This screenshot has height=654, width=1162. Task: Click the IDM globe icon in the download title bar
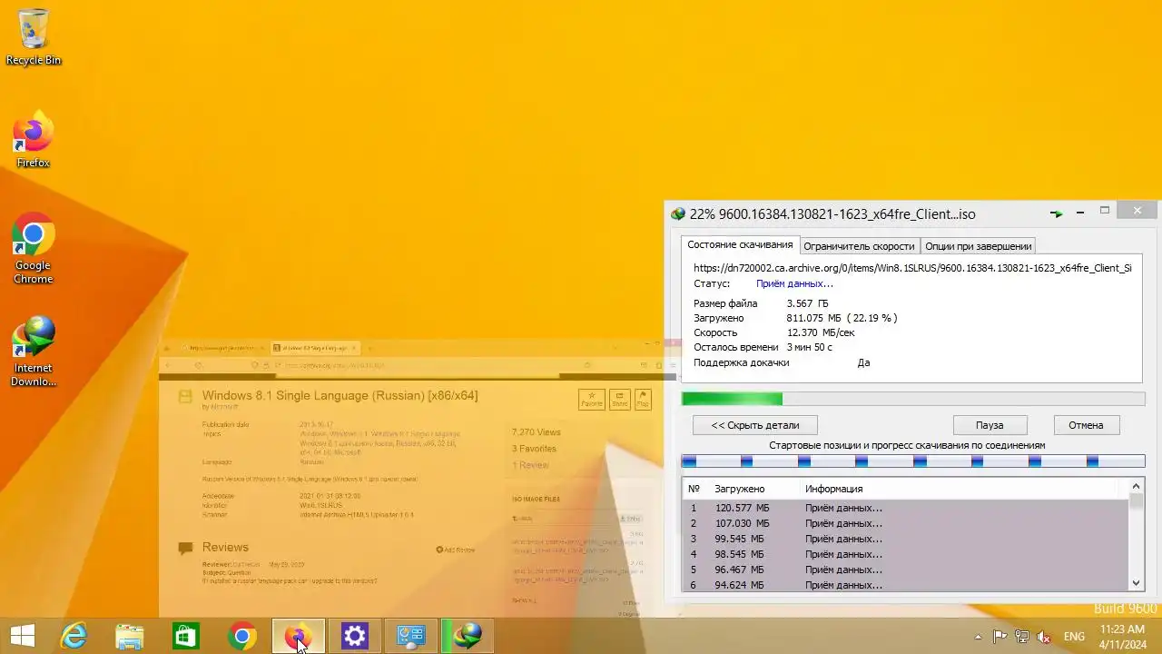tap(677, 214)
